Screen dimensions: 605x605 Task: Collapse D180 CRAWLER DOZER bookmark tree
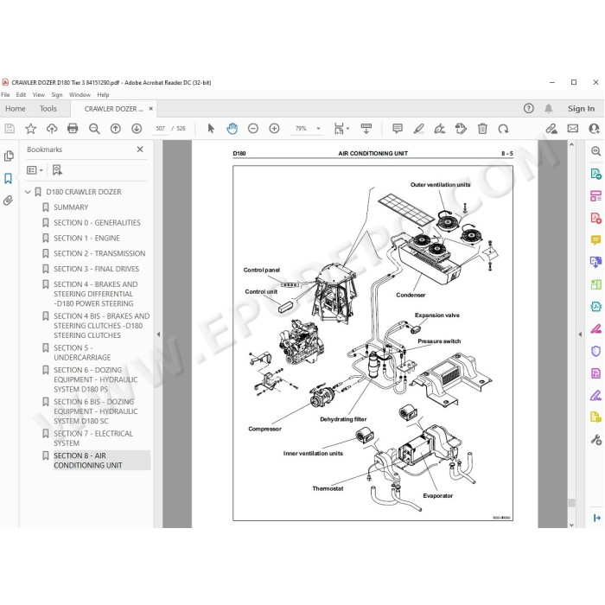pyautogui.click(x=28, y=192)
